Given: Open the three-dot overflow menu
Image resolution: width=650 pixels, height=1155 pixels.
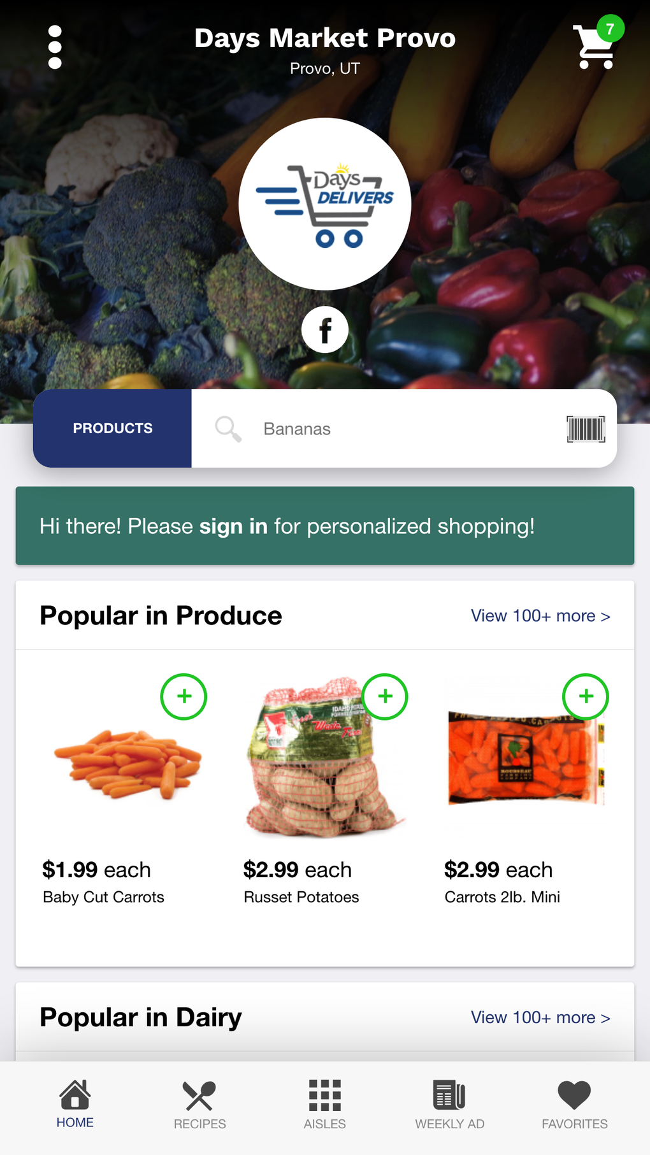Looking at the screenshot, I should coord(55,47).
